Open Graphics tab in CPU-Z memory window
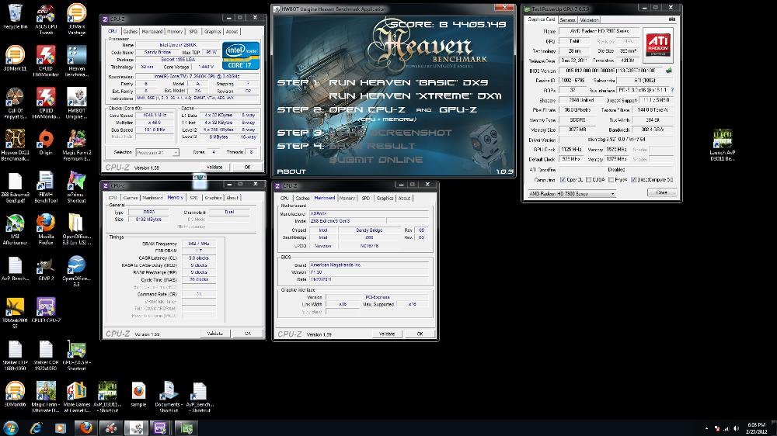 point(213,198)
